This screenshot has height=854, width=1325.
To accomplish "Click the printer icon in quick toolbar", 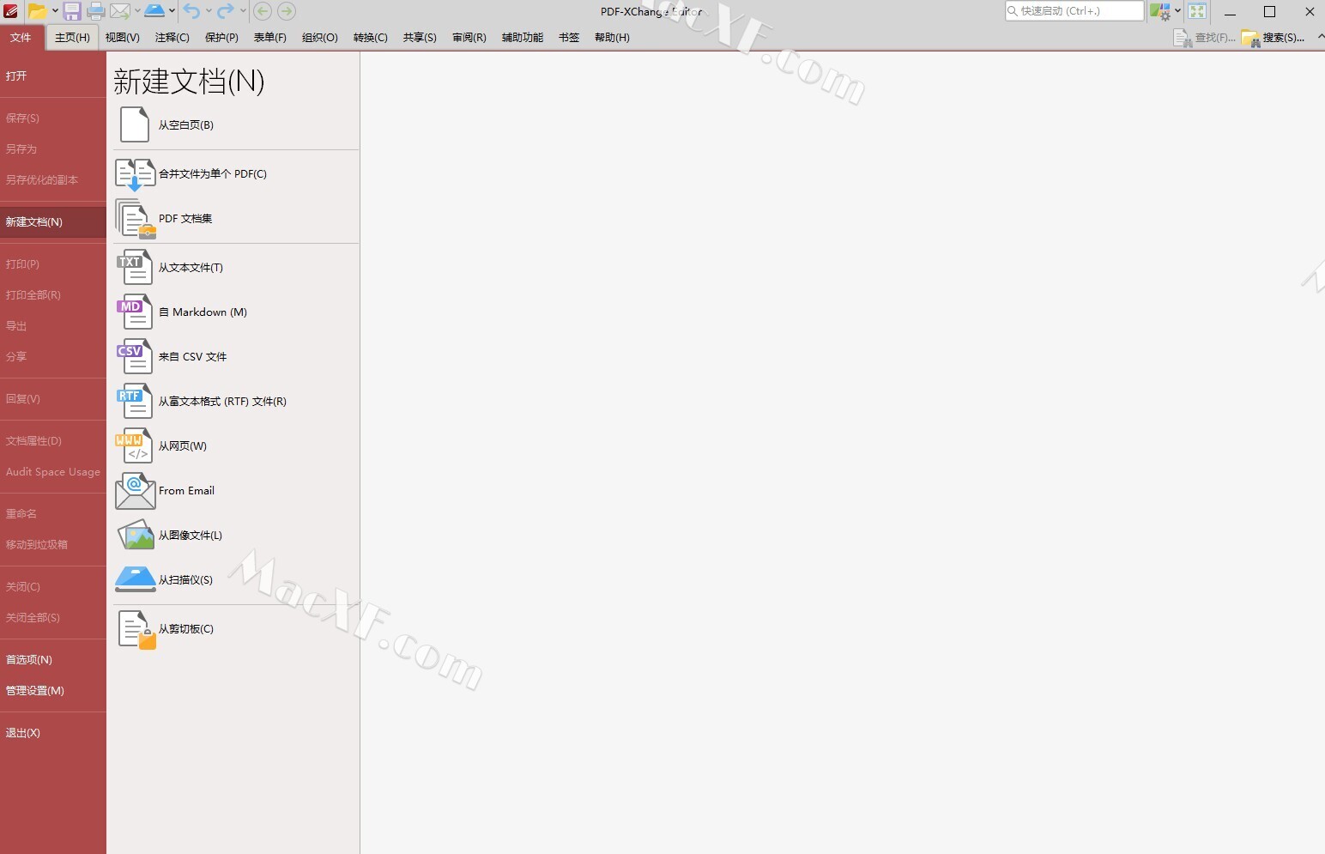I will point(96,11).
